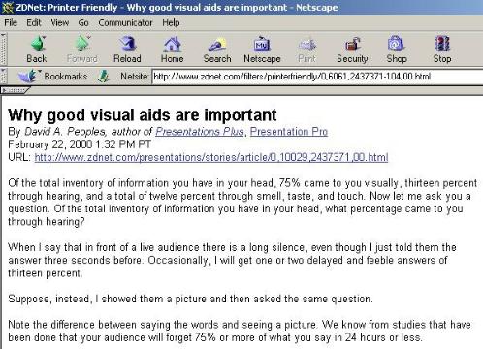Collapse the location toolbar grip handle
Viewport: 483px width, 349px height.
click(x=3, y=77)
